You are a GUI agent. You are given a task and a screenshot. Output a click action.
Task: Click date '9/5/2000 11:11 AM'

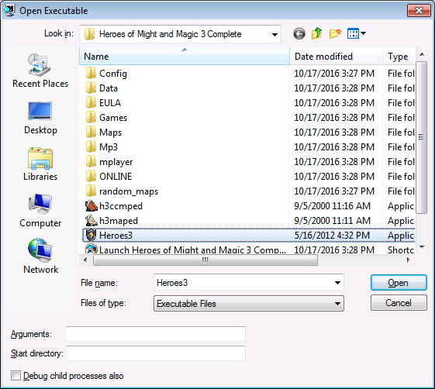pos(332,221)
